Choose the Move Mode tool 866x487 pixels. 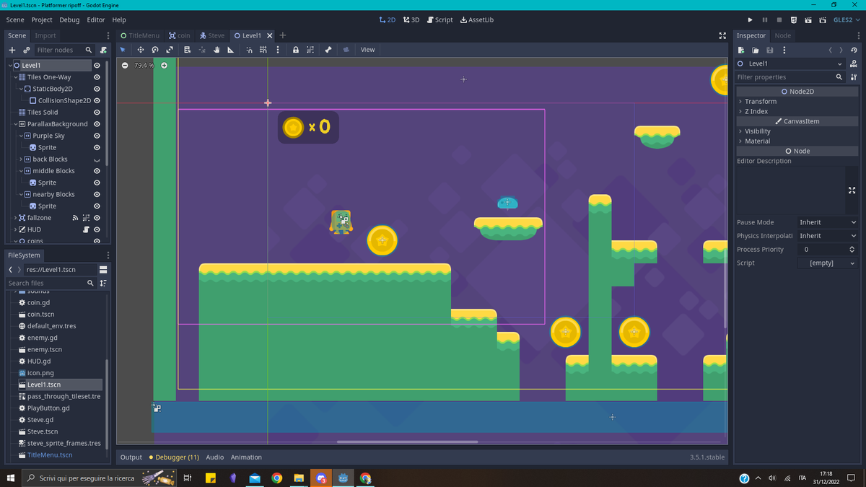tap(140, 50)
